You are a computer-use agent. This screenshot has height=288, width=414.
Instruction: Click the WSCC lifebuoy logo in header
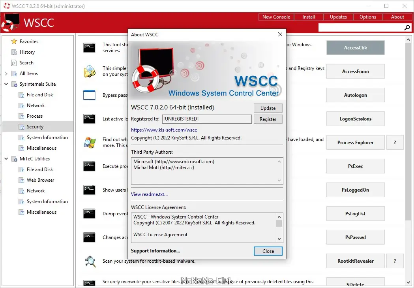pyautogui.click(x=11, y=23)
